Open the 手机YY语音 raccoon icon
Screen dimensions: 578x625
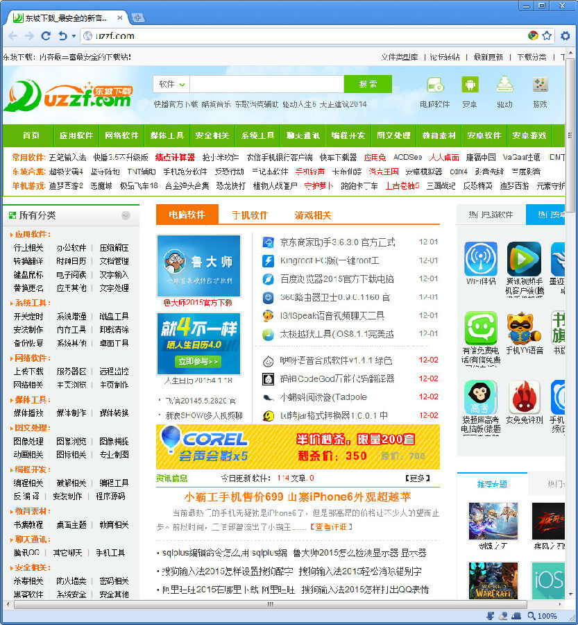pyautogui.click(x=524, y=328)
